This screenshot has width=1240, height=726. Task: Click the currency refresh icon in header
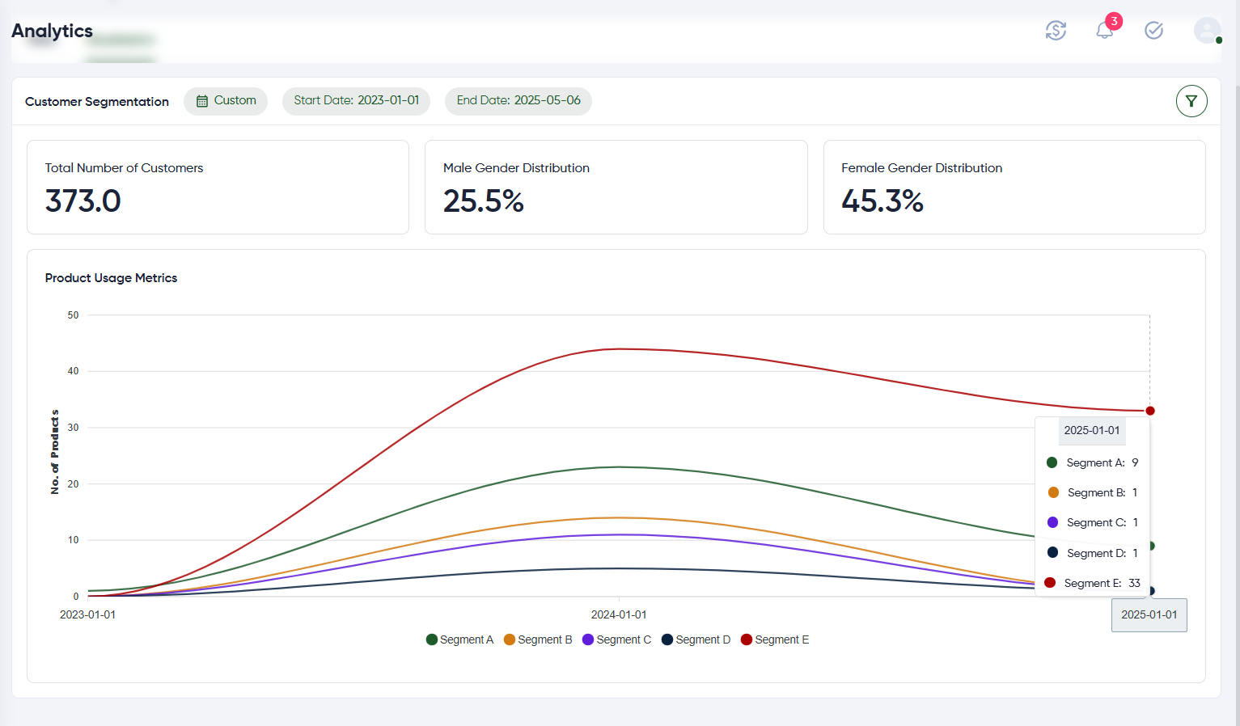[x=1056, y=31]
